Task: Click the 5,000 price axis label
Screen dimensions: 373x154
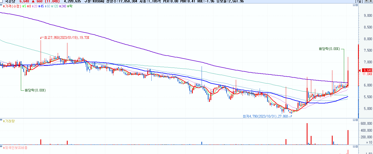Action: click(368, 109)
